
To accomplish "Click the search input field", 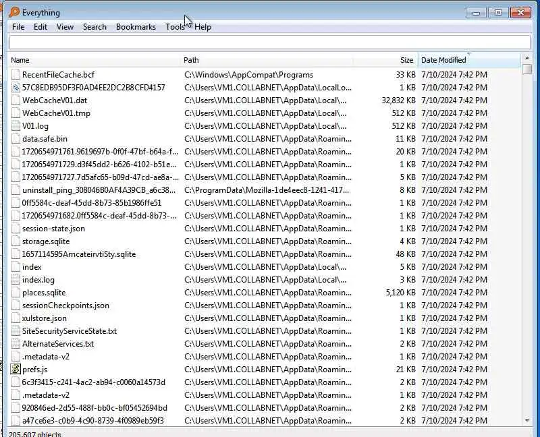I will tap(269, 42).
